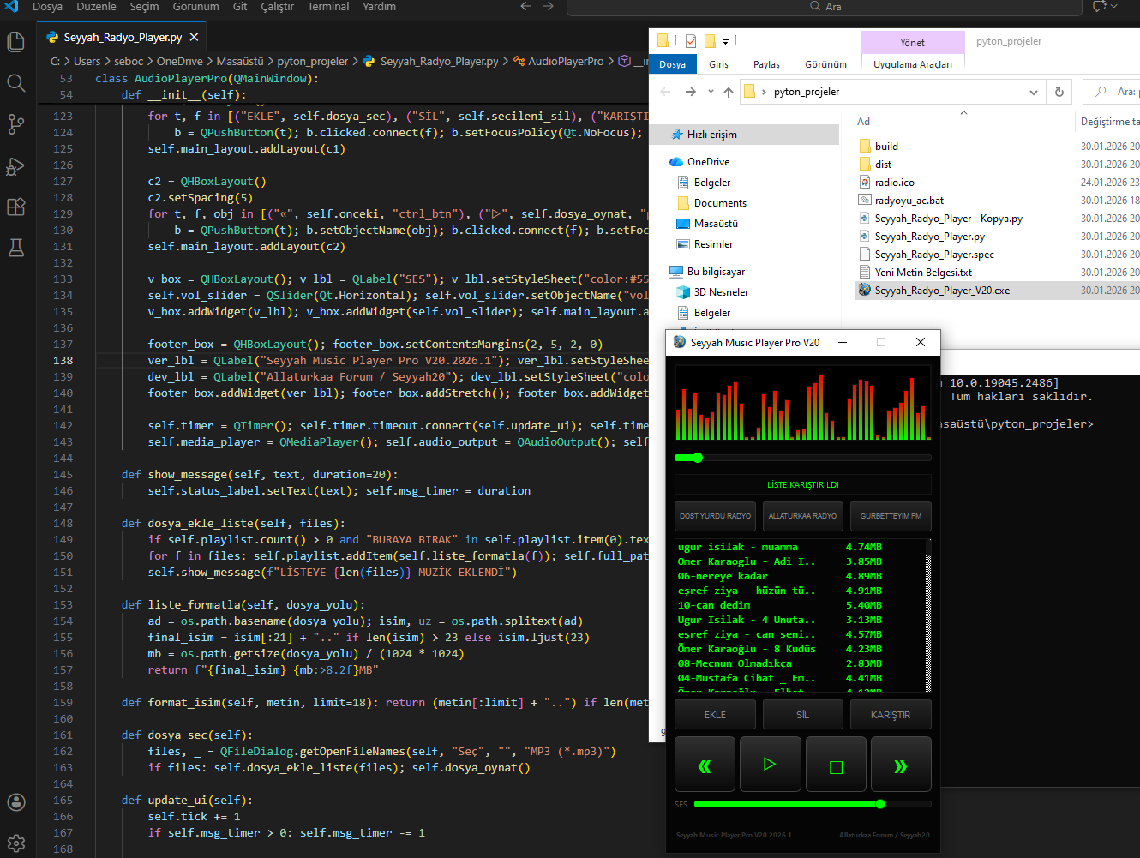
Task: Switch to the Görünüm ribbon tab
Action: click(825, 64)
